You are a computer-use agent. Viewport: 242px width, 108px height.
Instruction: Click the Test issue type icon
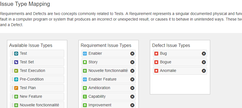(x=16, y=54)
